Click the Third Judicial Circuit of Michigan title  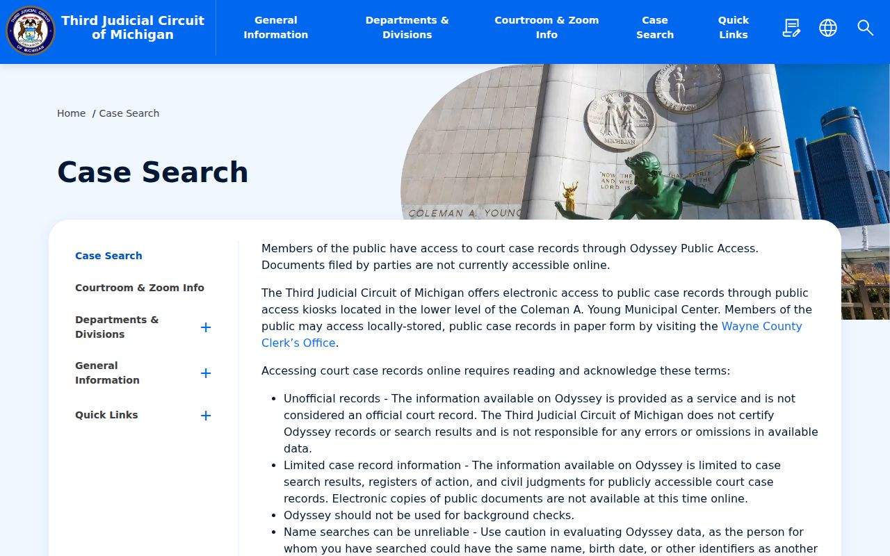click(x=133, y=28)
